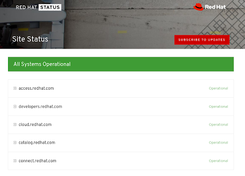
Task: Expand the connect.redhat.com component group
Action: tap(15, 161)
